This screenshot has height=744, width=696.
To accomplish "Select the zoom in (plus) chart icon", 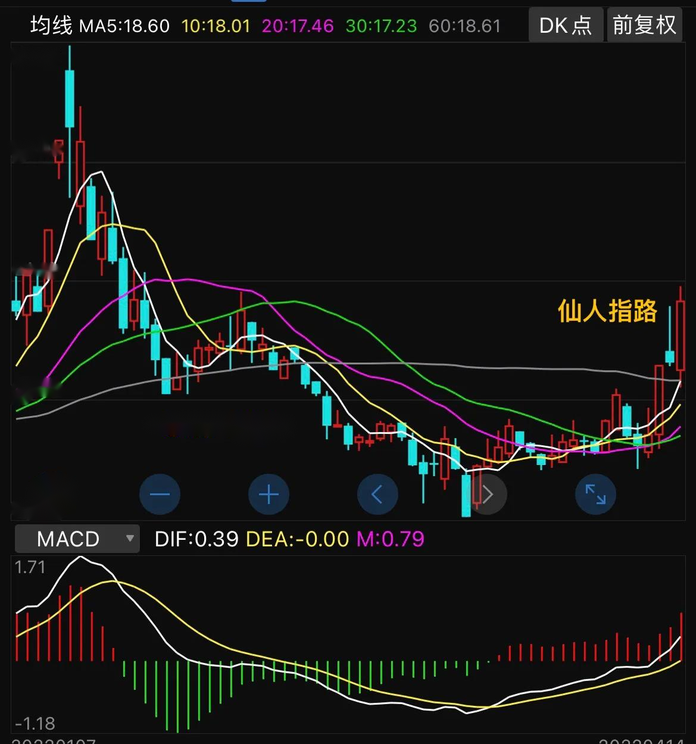I will click(x=268, y=494).
